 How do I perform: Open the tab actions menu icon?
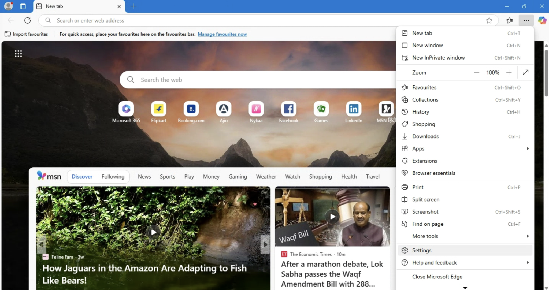(x=23, y=6)
